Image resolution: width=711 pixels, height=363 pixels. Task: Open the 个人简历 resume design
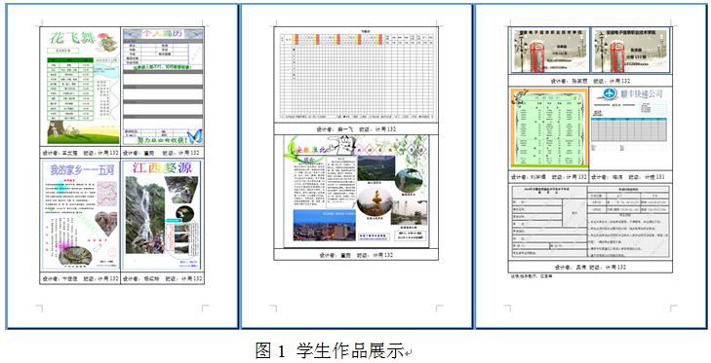[x=163, y=87]
